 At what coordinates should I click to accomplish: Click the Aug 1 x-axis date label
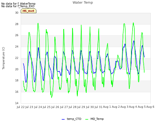point(107,107)
